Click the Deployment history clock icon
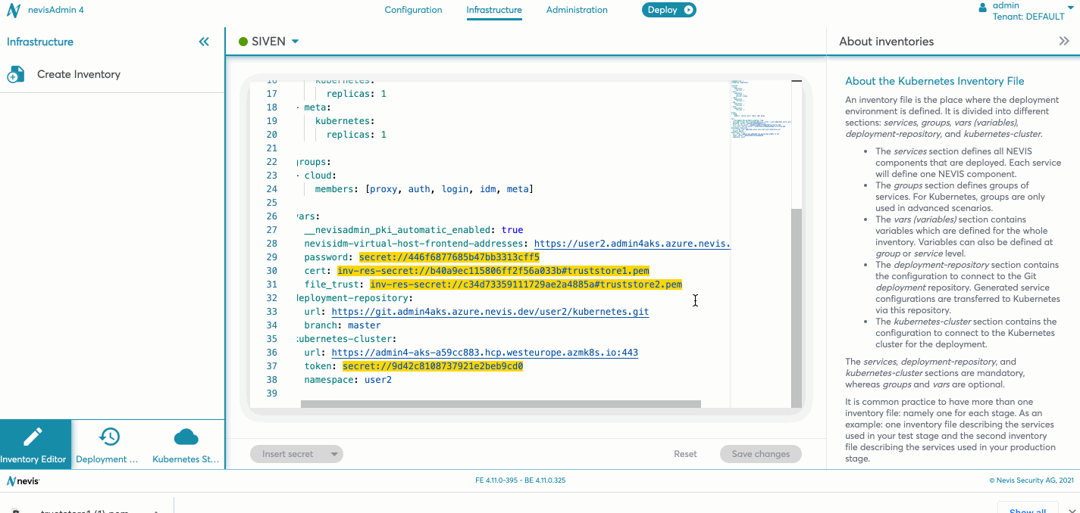 coord(109,437)
